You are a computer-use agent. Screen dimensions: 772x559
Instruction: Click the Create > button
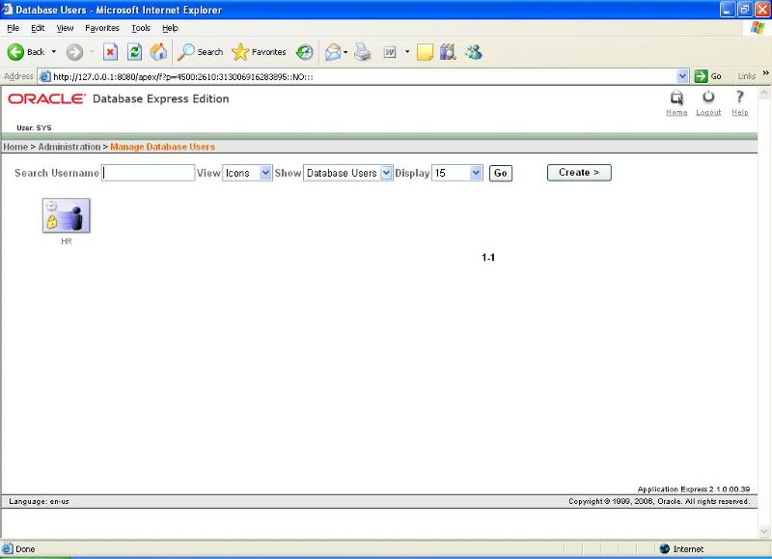pyautogui.click(x=579, y=173)
